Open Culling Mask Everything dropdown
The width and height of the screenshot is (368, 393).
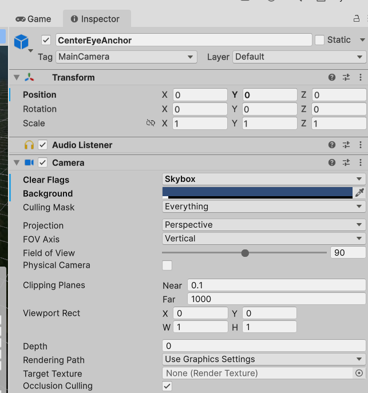click(x=264, y=207)
